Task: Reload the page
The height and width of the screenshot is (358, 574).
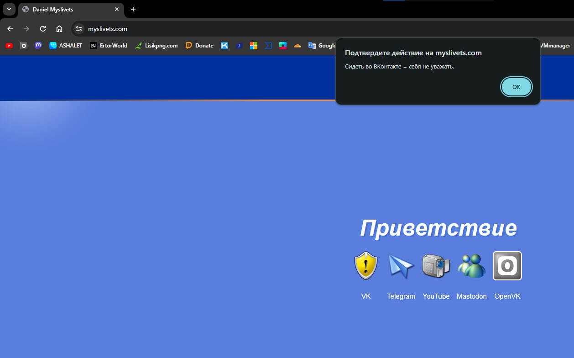Action: 43,29
